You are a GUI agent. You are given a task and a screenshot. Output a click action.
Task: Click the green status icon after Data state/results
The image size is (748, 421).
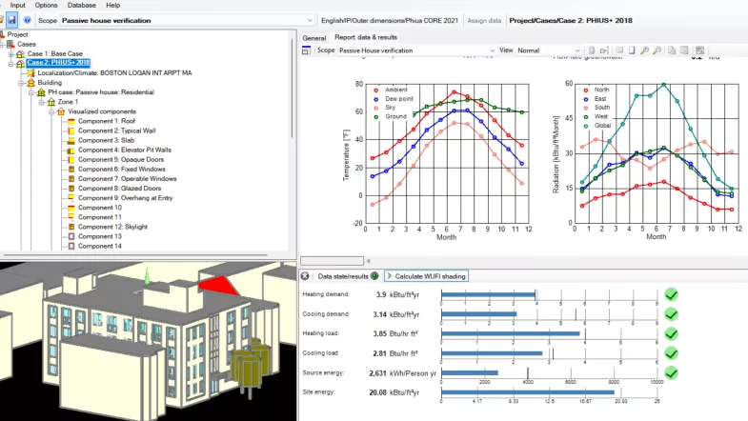click(374, 275)
